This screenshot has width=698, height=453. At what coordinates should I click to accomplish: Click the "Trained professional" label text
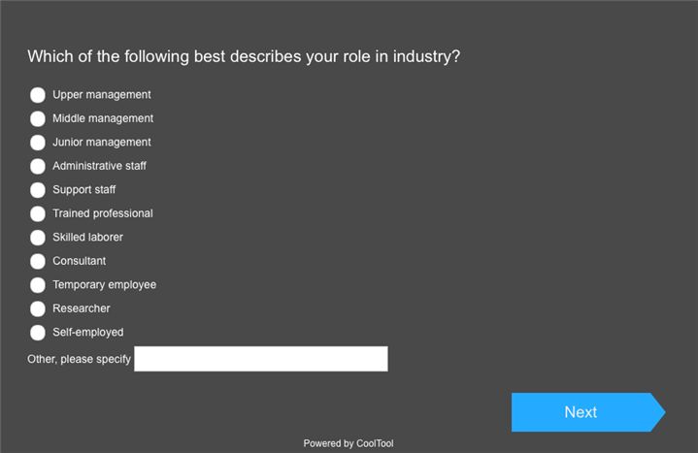(x=102, y=213)
